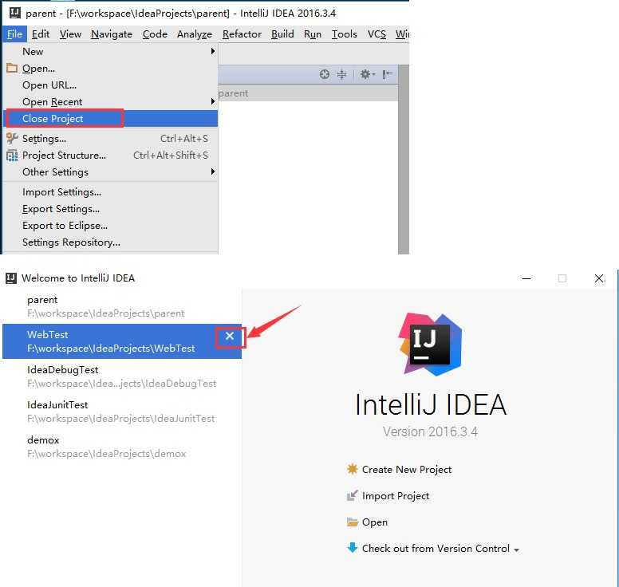The width and height of the screenshot is (619, 587).
Task: Expand the Open Recent submenu arrow
Action: point(213,101)
